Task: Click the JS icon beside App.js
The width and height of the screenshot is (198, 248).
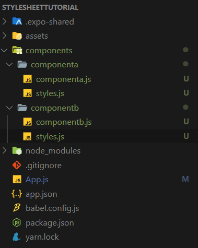Action: [17, 179]
